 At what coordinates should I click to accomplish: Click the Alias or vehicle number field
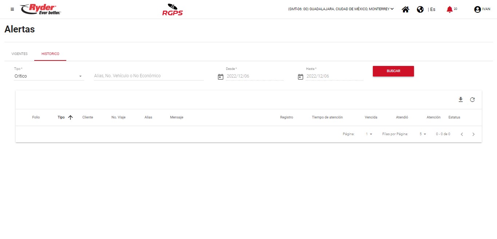[x=149, y=76]
